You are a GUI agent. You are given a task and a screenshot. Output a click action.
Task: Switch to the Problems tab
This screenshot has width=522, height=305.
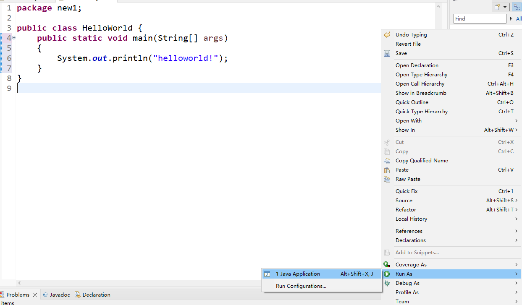[x=18, y=295]
